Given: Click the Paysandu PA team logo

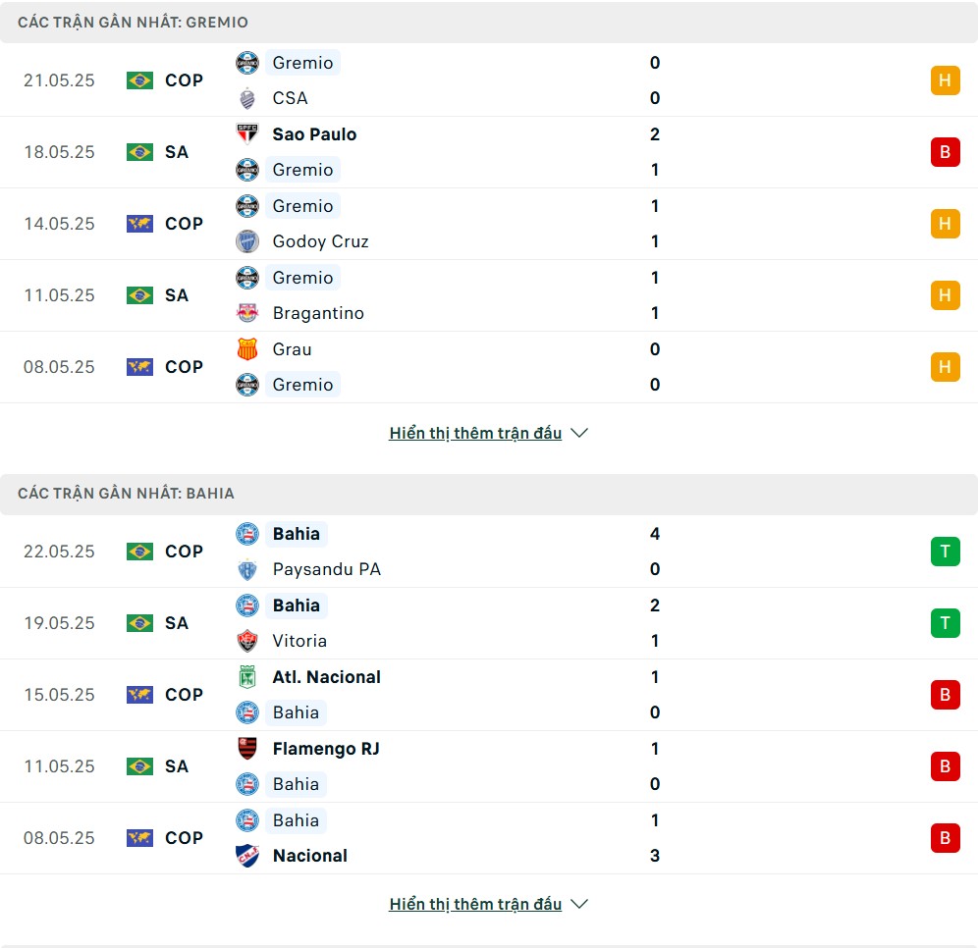Looking at the screenshot, I should tap(247, 569).
